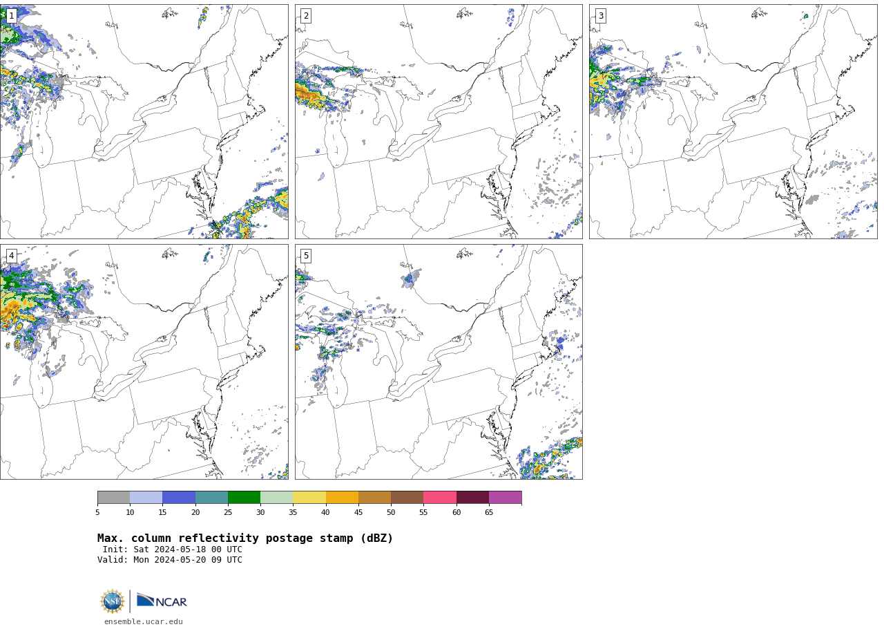Click the yellow 35-40 dBZ swatch

309,498
